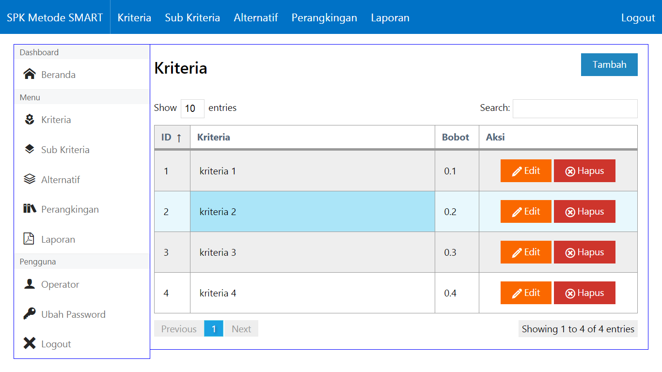Click the cell text "kriteria 3"
662x372 pixels.
pos(218,252)
